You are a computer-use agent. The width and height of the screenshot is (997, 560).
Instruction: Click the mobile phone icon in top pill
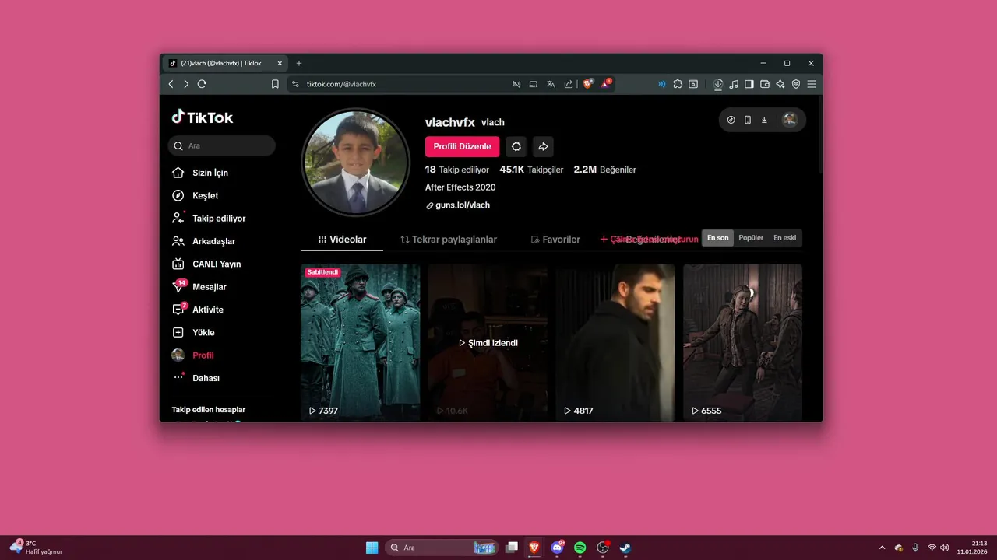point(748,120)
